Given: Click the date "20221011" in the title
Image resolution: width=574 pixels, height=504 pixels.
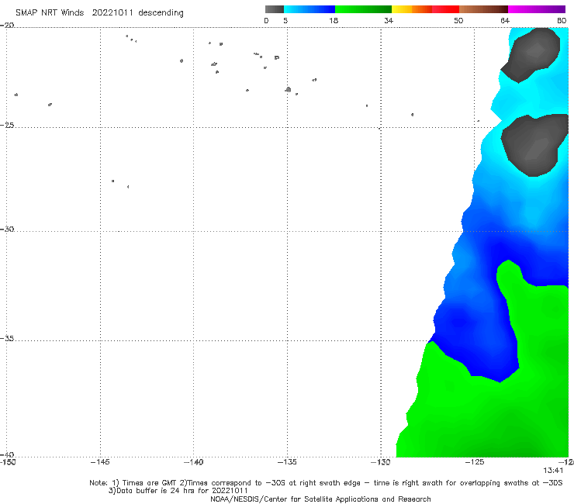Looking at the screenshot, I should point(112,12).
